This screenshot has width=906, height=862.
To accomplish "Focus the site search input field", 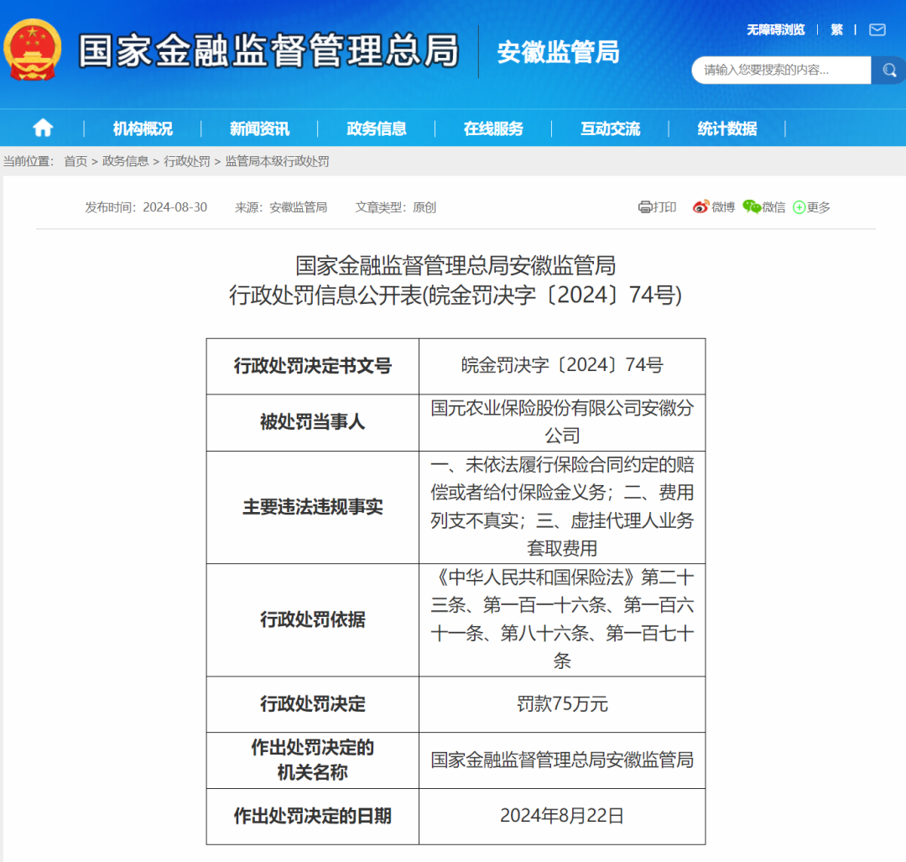I will click(x=781, y=71).
